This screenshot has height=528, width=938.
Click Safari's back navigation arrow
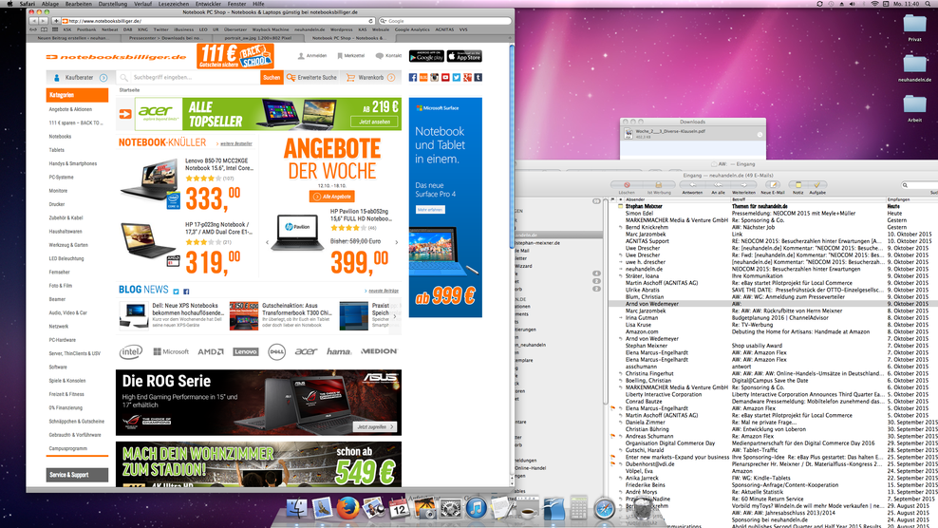pos(33,21)
